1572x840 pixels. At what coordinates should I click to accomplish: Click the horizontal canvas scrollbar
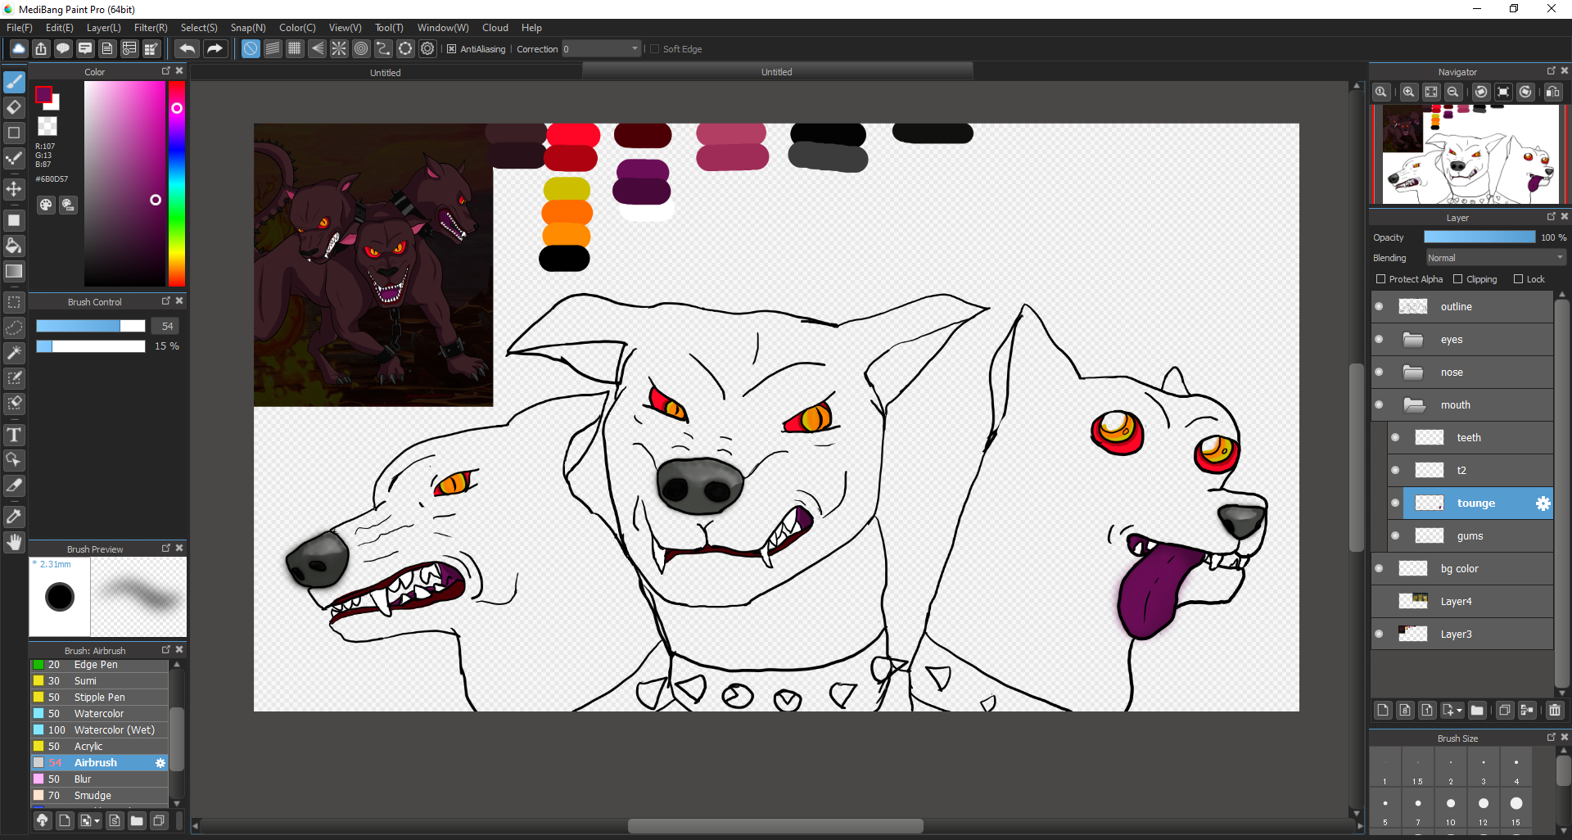point(775,826)
